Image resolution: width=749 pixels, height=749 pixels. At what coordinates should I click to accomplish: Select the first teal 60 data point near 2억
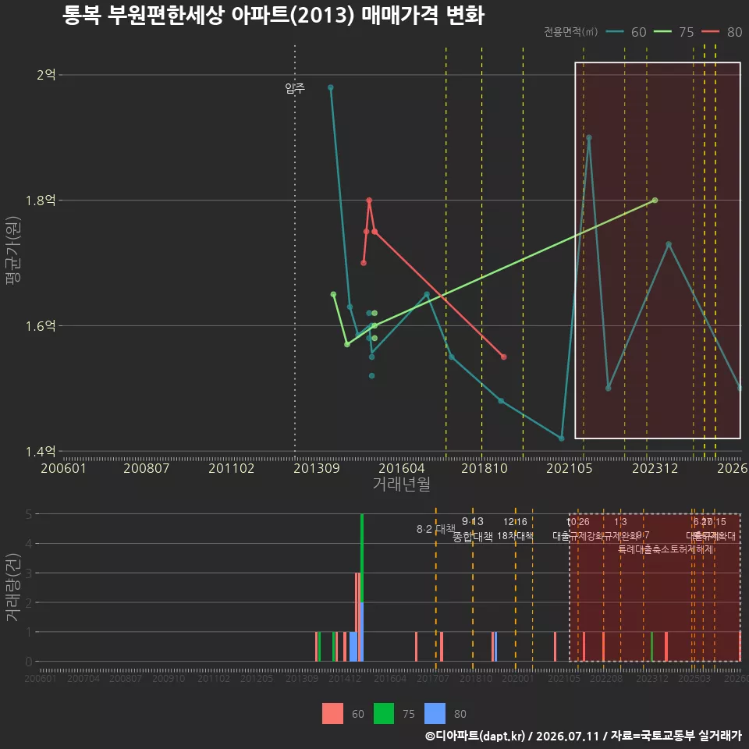tap(331, 87)
